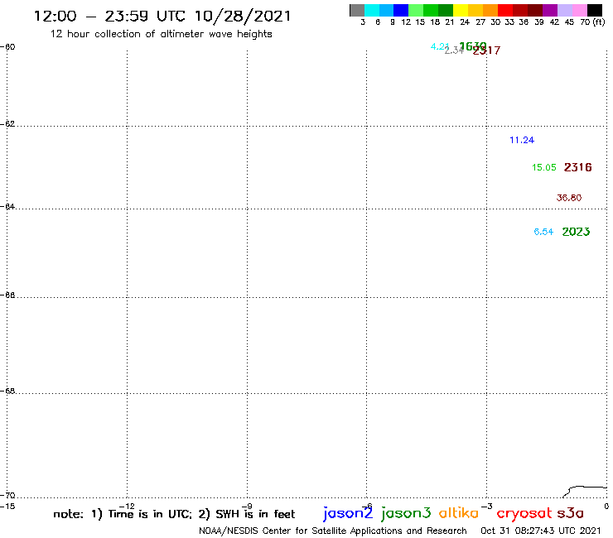Select the dark green swatch above 21
This screenshot has height=538, width=613.
pos(446,10)
